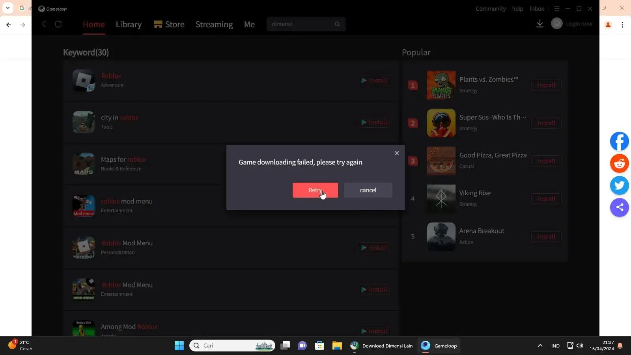The width and height of the screenshot is (631, 355).
Task: Open the chat app on the taskbar
Action: (302, 346)
